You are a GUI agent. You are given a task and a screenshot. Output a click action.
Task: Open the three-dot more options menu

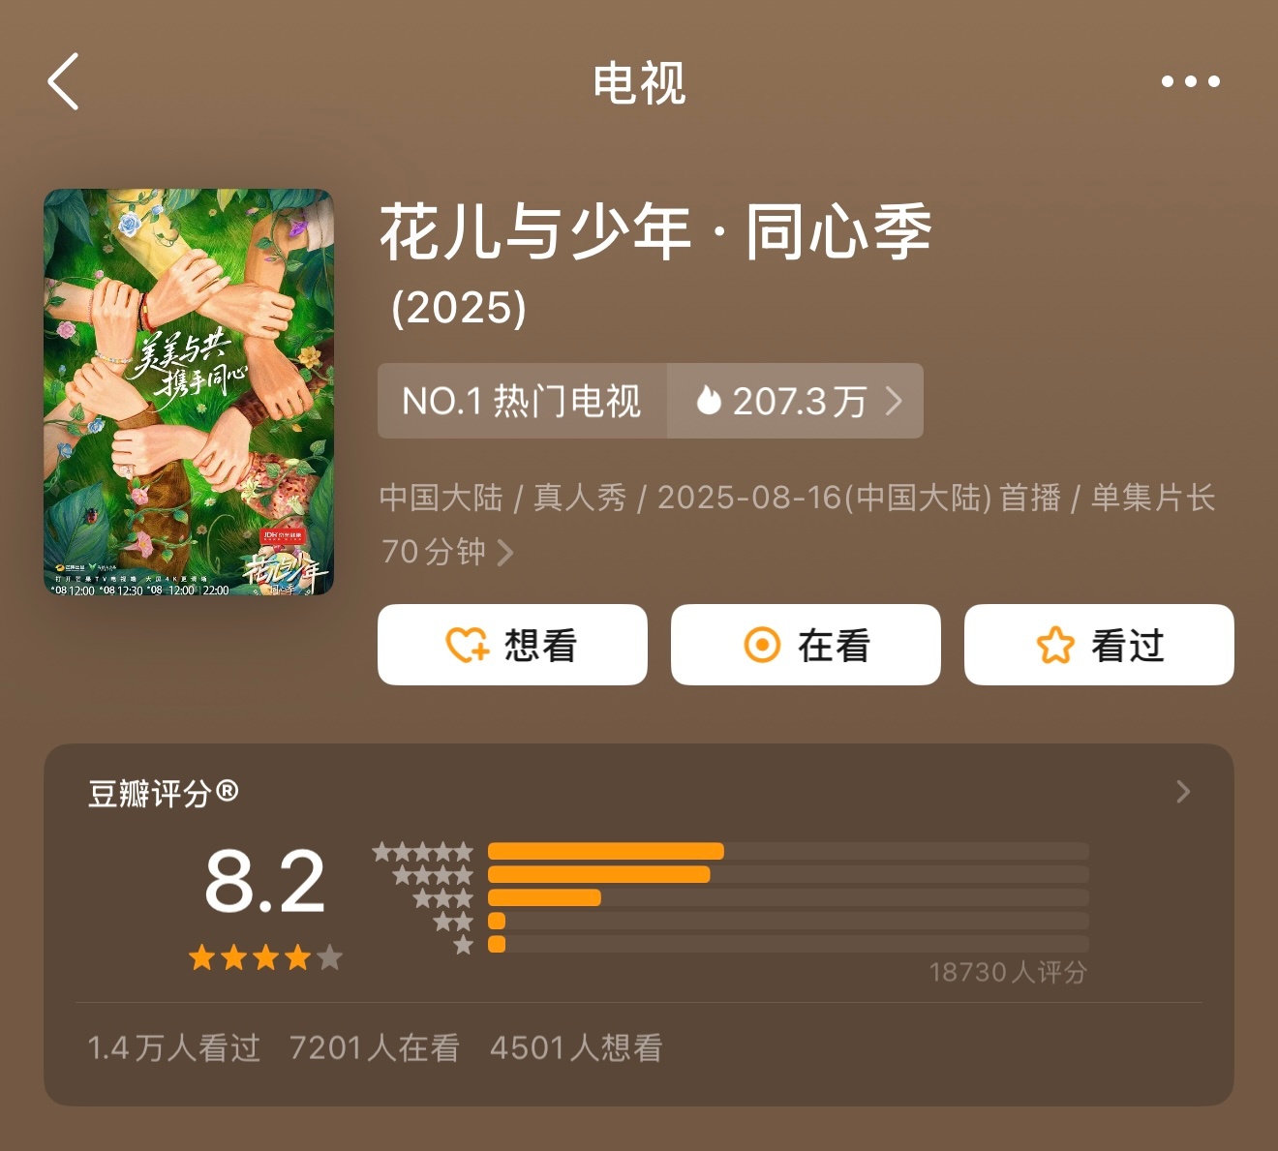pyautogui.click(x=1190, y=81)
